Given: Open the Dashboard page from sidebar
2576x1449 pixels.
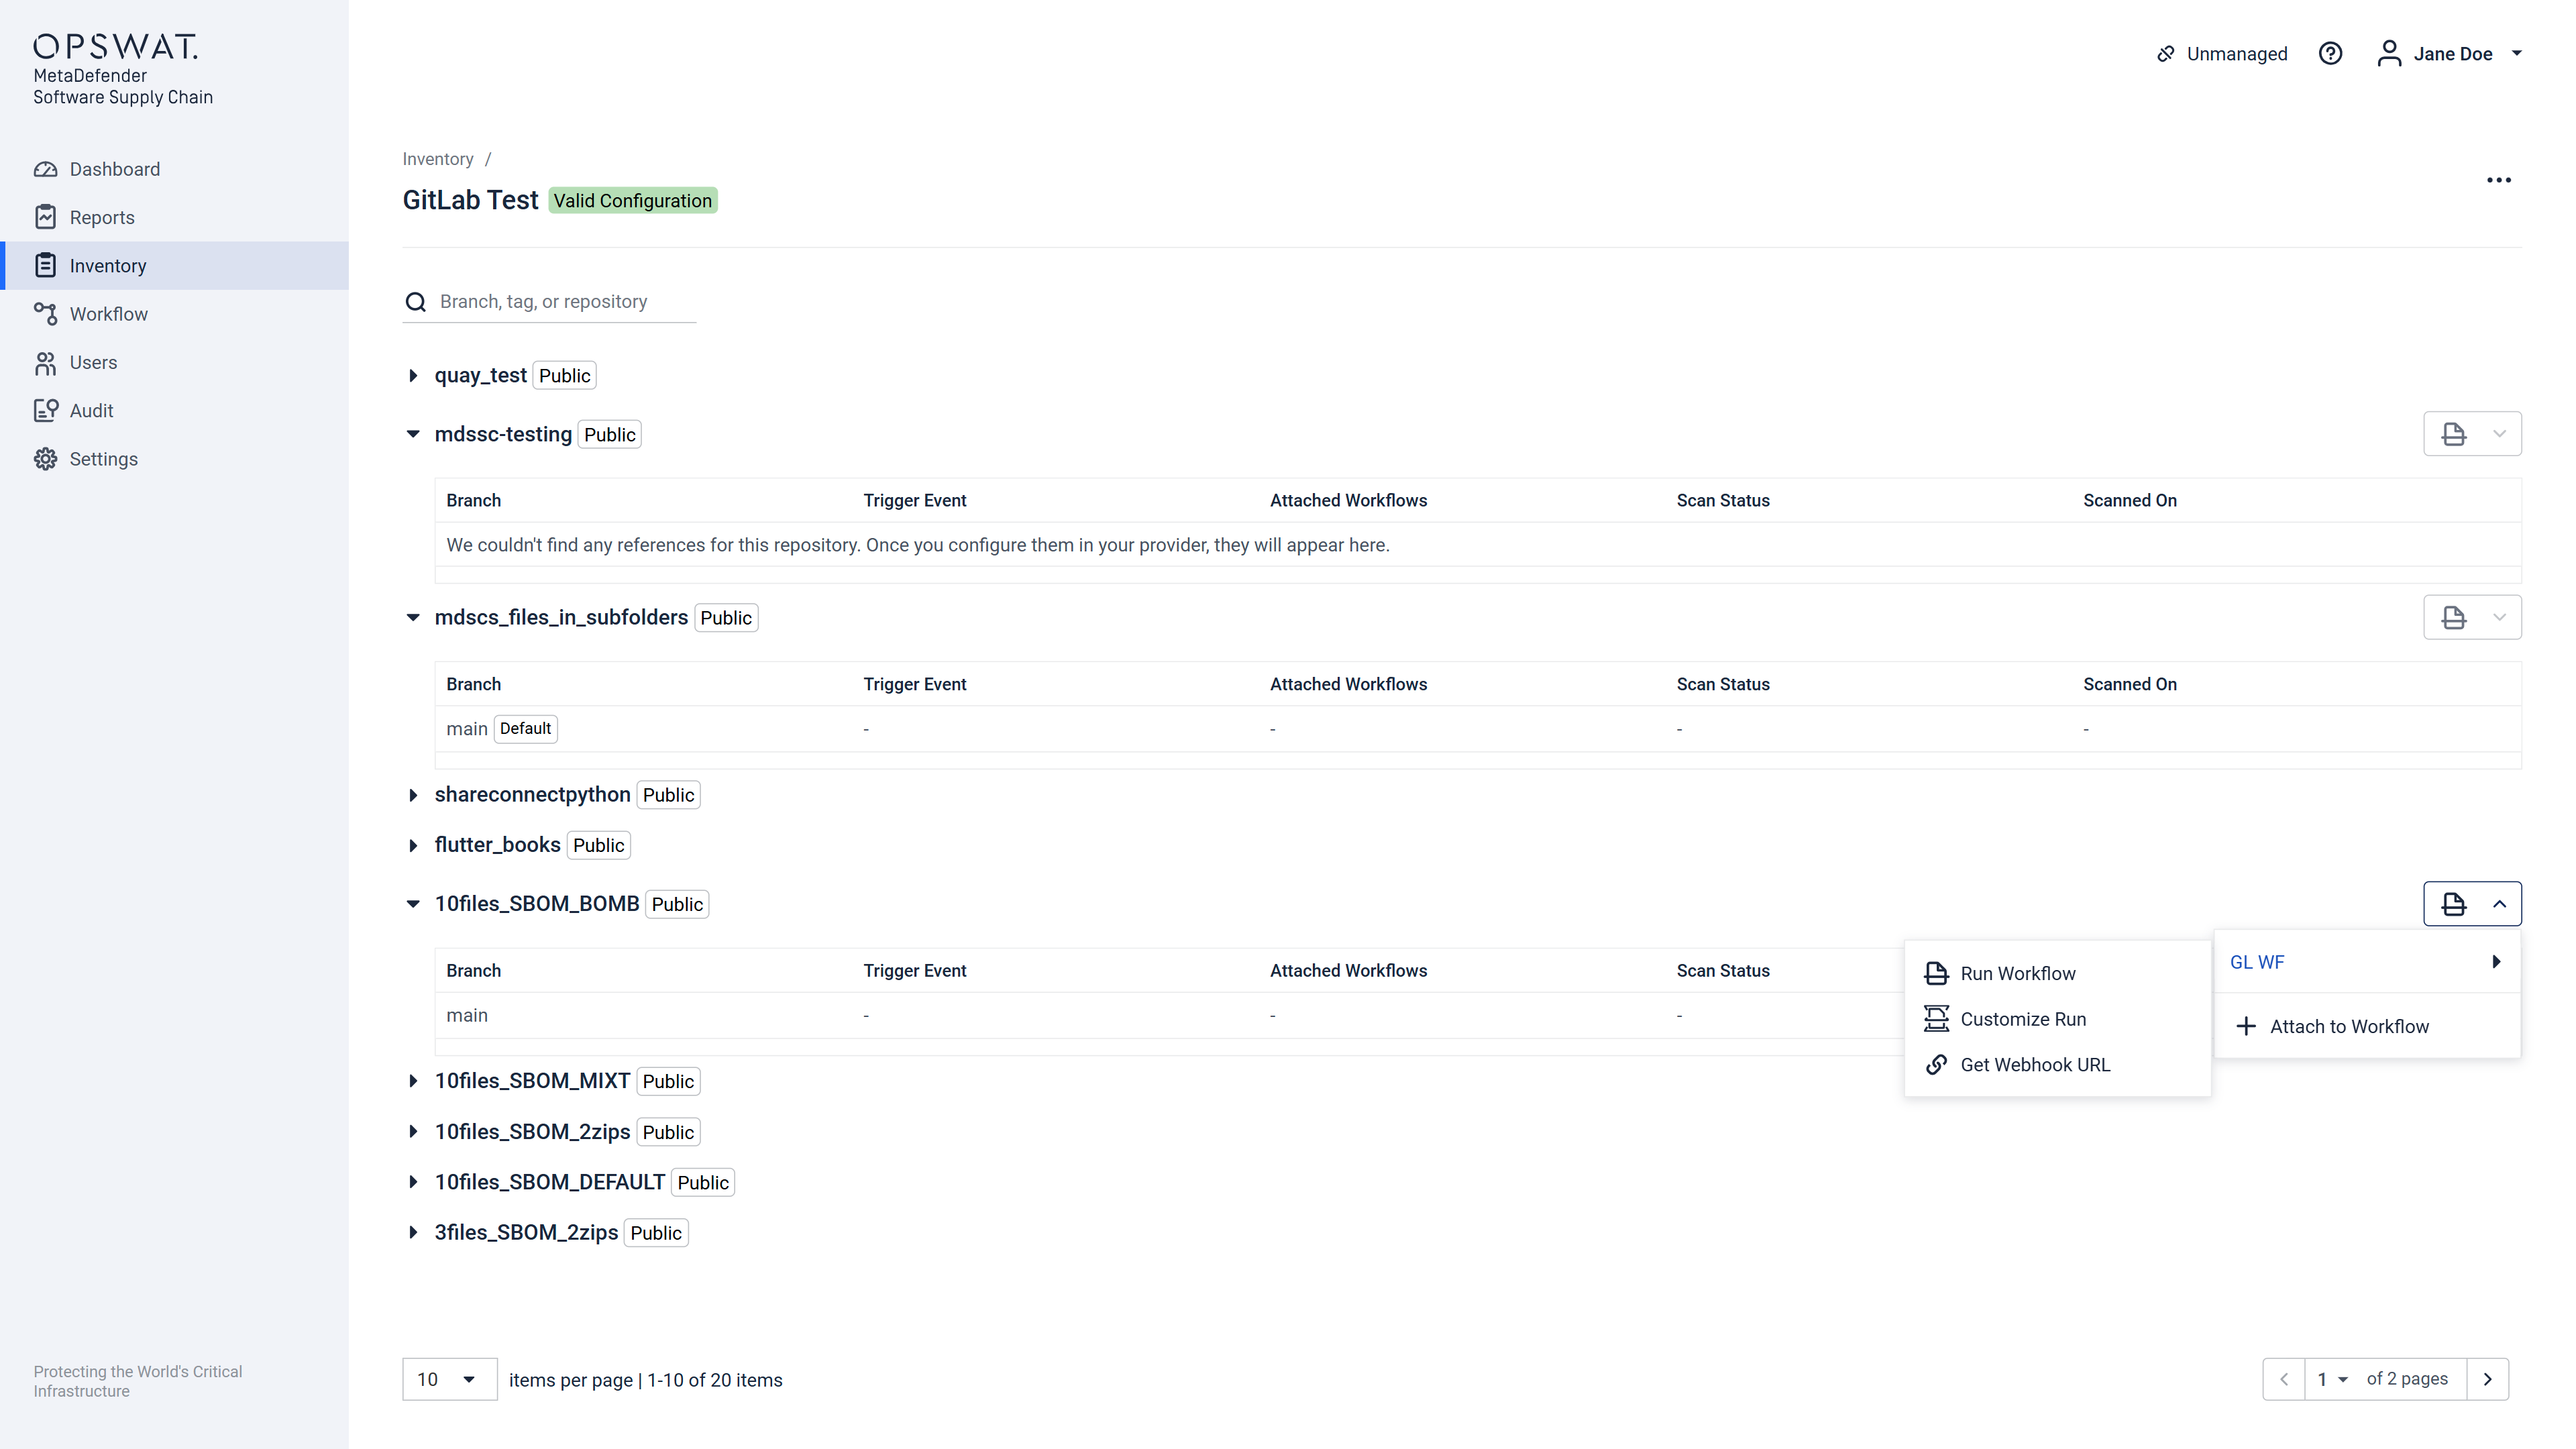Looking at the screenshot, I should coord(114,169).
